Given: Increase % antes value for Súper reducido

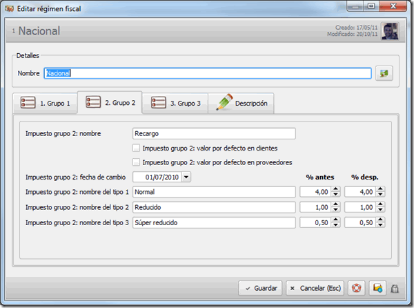Looking at the screenshot, I should point(335,220).
